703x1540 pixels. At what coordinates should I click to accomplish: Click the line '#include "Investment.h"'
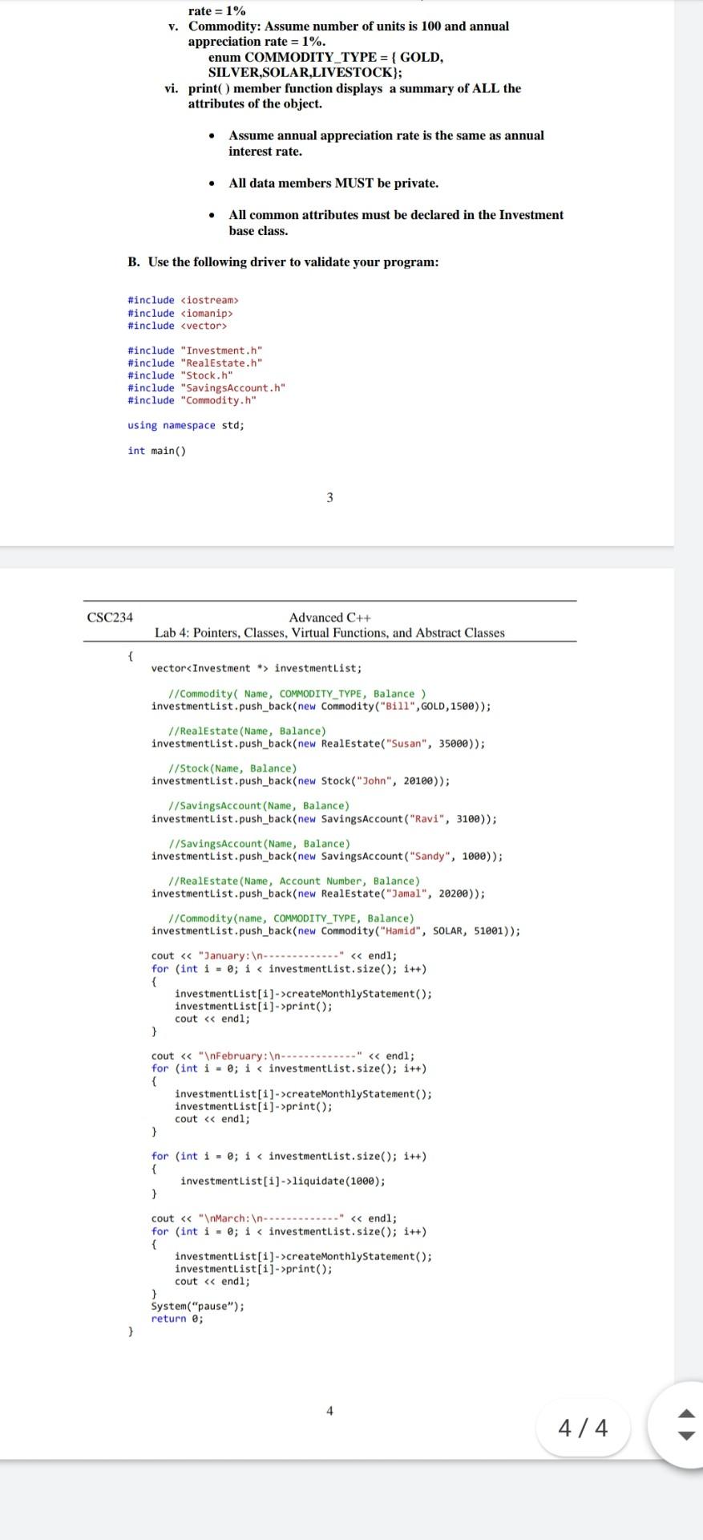tap(195, 351)
